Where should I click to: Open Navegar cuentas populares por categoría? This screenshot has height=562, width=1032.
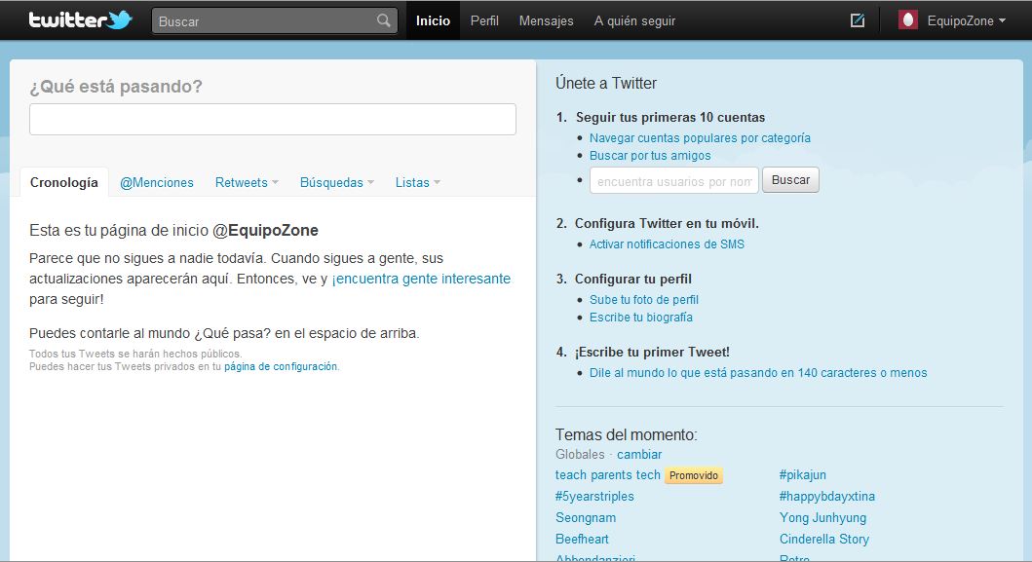(x=700, y=137)
